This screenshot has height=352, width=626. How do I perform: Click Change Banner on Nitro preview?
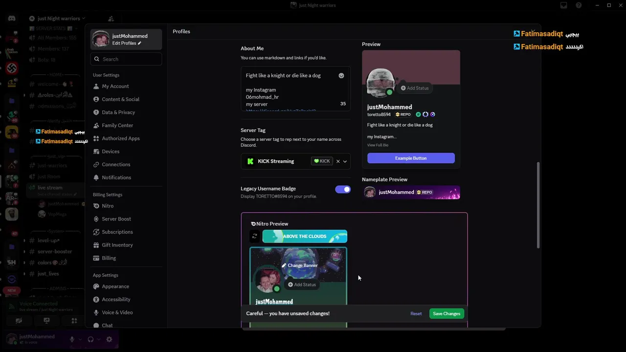[x=300, y=265]
